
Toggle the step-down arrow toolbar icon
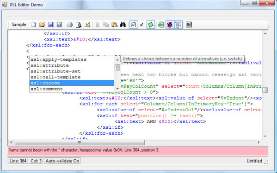(178, 24)
